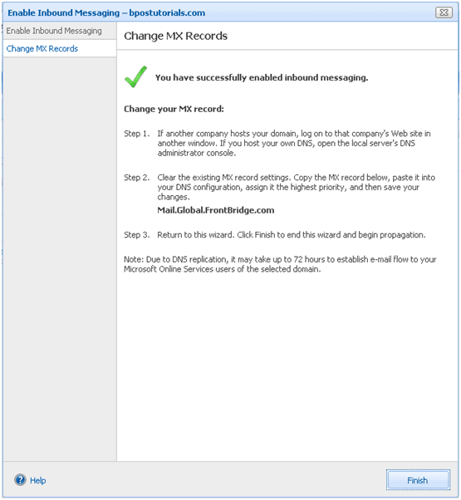Click the Step 1 label

point(137,134)
